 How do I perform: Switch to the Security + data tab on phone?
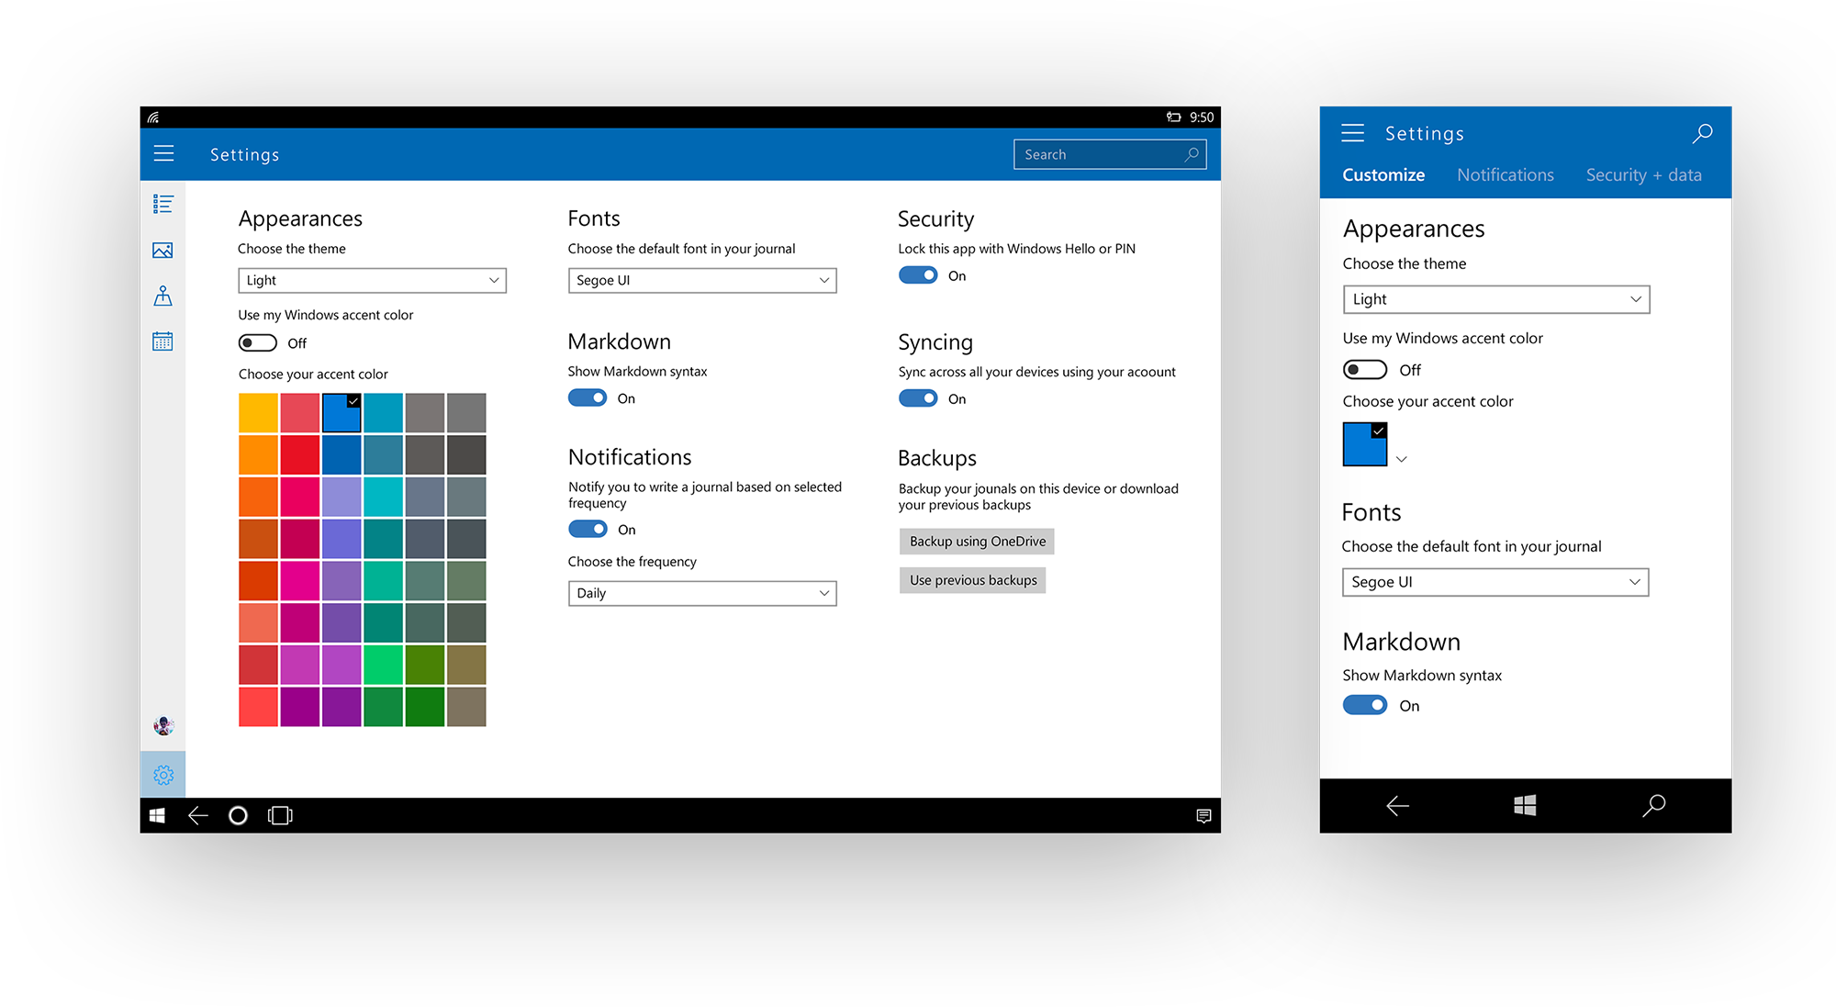[1644, 174]
